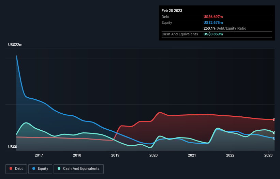Click the red Debt endpoint marker

point(274,120)
